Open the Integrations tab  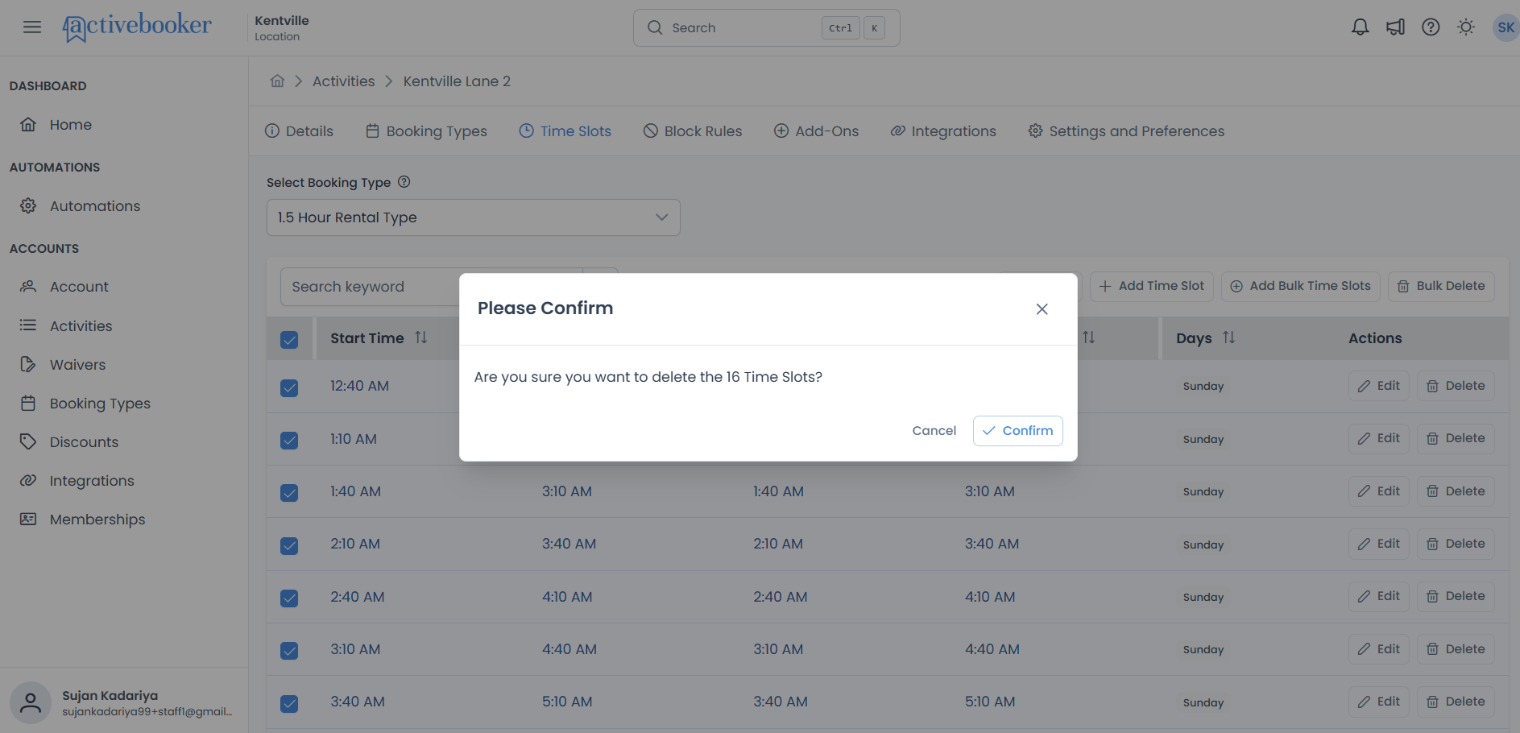coord(943,131)
